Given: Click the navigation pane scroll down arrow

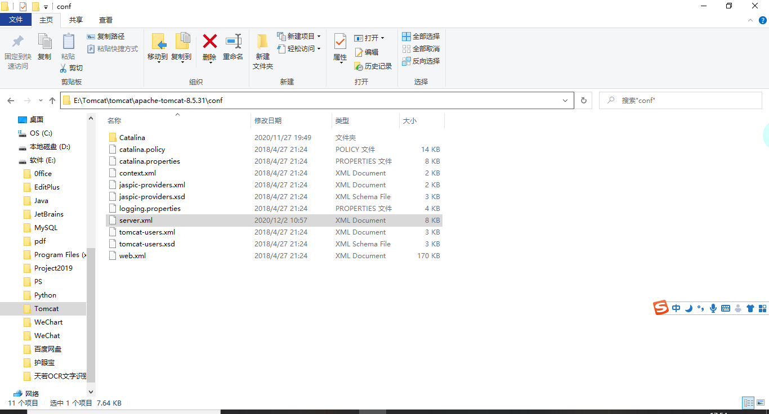Looking at the screenshot, I should [91, 392].
